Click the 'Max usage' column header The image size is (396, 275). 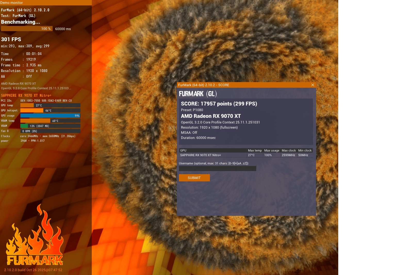tap(272, 150)
